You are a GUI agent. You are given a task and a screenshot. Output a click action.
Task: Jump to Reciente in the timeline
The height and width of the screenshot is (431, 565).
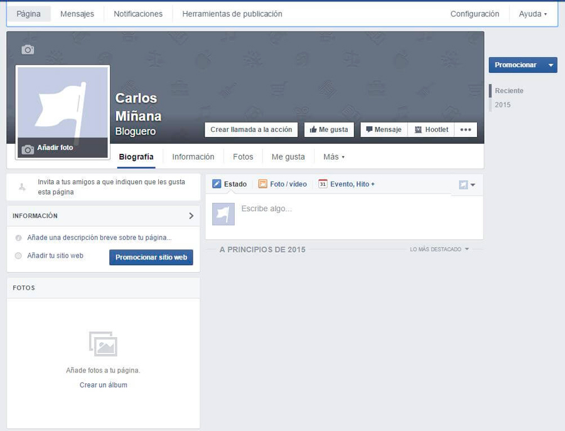click(x=508, y=91)
